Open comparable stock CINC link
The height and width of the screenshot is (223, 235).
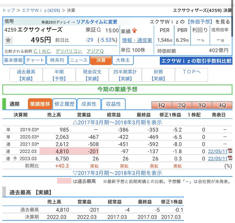(x=42, y=51)
